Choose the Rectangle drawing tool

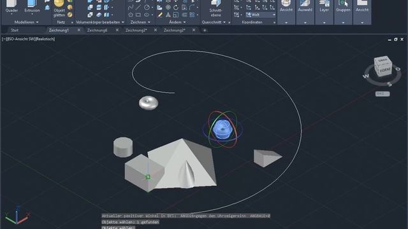(x=138, y=15)
